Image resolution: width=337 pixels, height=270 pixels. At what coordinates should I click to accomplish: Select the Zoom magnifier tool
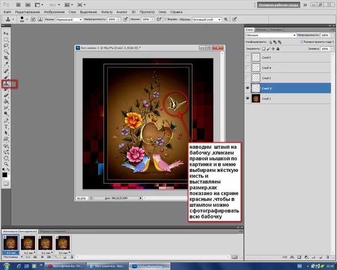(6, 164)
